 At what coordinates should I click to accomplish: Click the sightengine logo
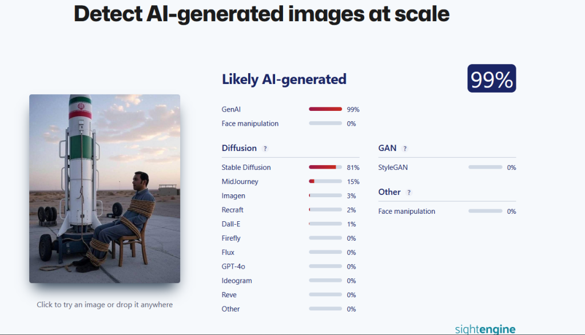[x=485, y=329]
